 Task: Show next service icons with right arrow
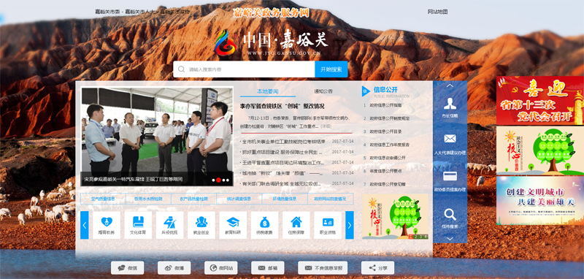(350, 225)
